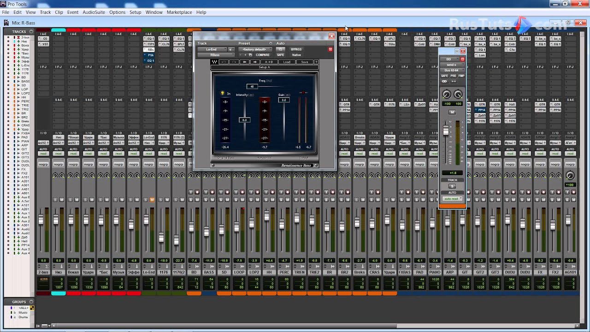The image size is (590, 332).
Task: Open the AudioSuite menu
Action: (94, 12)
